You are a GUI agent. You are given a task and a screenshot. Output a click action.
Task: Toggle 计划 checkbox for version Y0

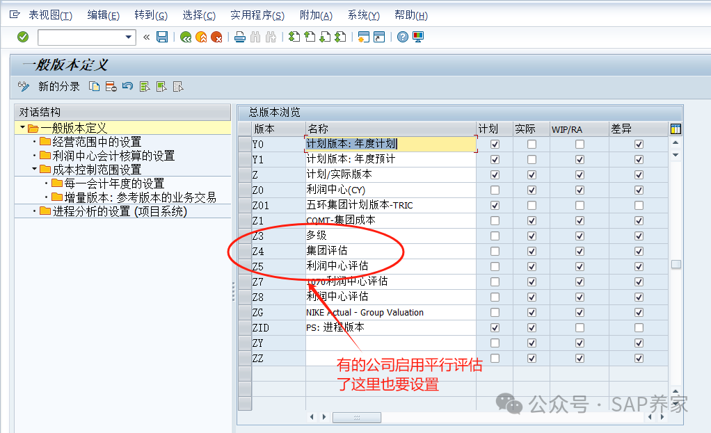pyautogui.click(x=495, y=144)
